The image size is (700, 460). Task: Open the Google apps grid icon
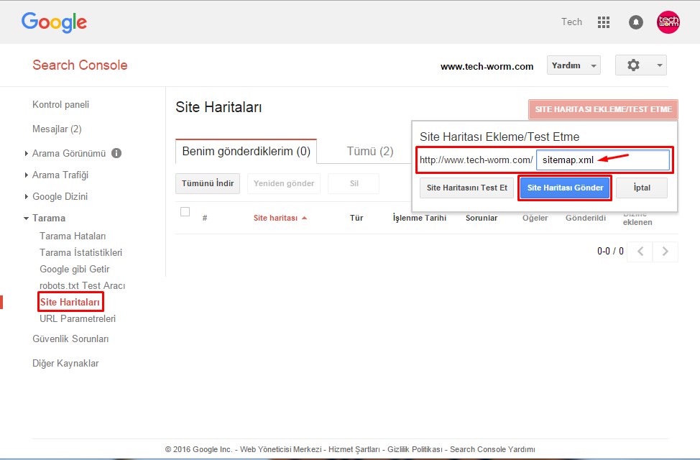[x=604, y=22]
